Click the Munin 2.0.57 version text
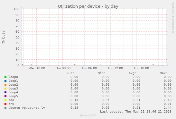The image size is (176, 119). (88, 115)
